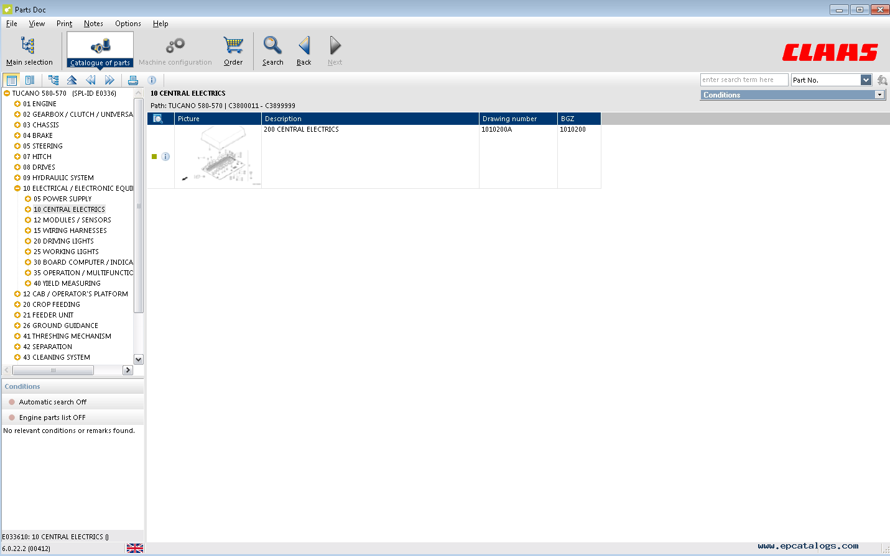Viewport: 890px width, 556px height.
Task: Select 25 WORKING LIGHTS tree item
Action: click(66, 252)
